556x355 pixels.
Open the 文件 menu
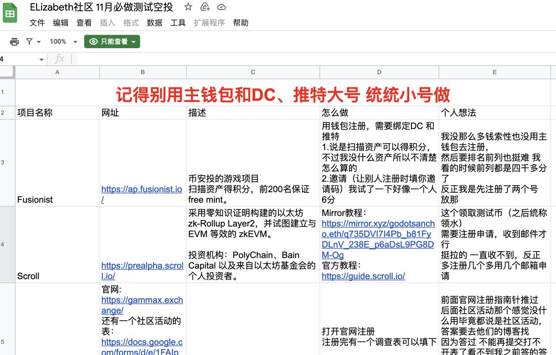(x=37, y=23)
